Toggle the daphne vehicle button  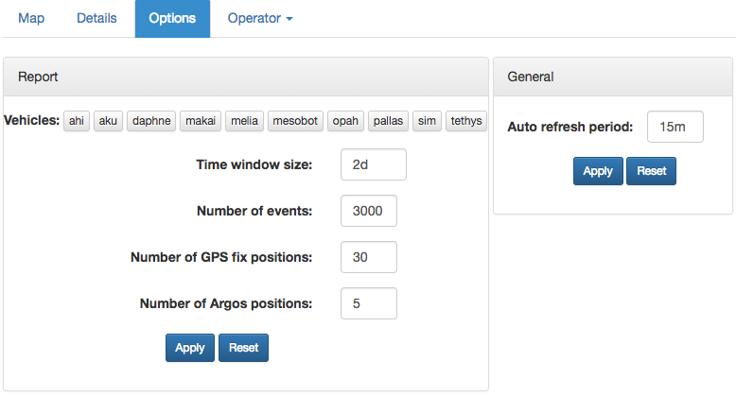click(x=151, y=121)
